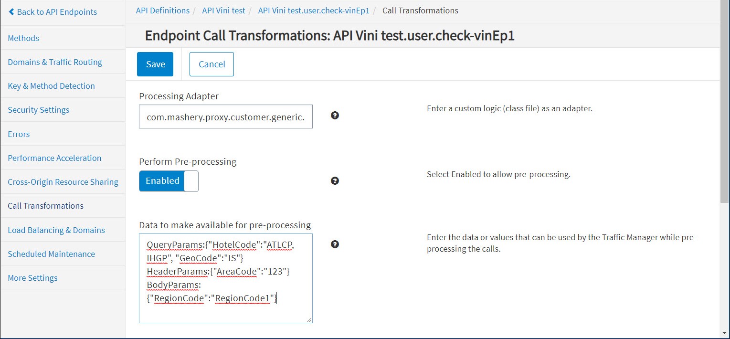Screen dimensions: 730x339
Task: Cancel the endpoint transformation changes
Action: [x=212, y=64]
